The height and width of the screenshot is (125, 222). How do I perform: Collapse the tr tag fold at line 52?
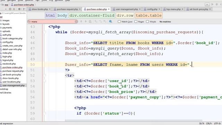click(x=44, y=75)
